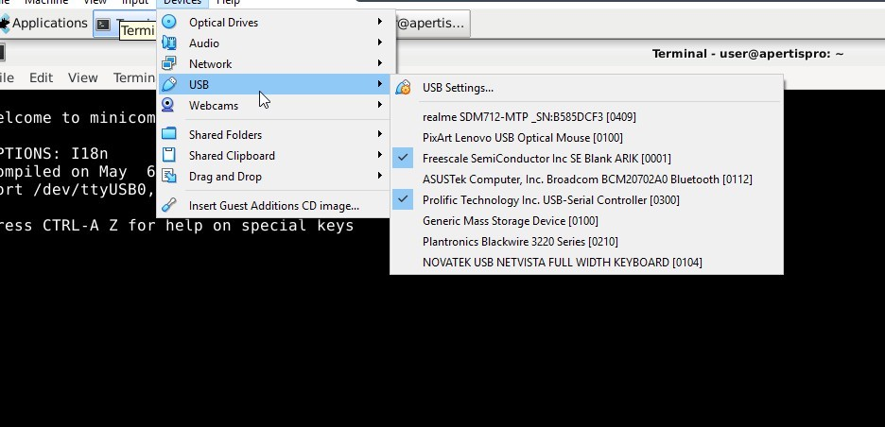Click the Terminal taskbar icon
This screenshot has height=427, width=885.
(103, 24)
